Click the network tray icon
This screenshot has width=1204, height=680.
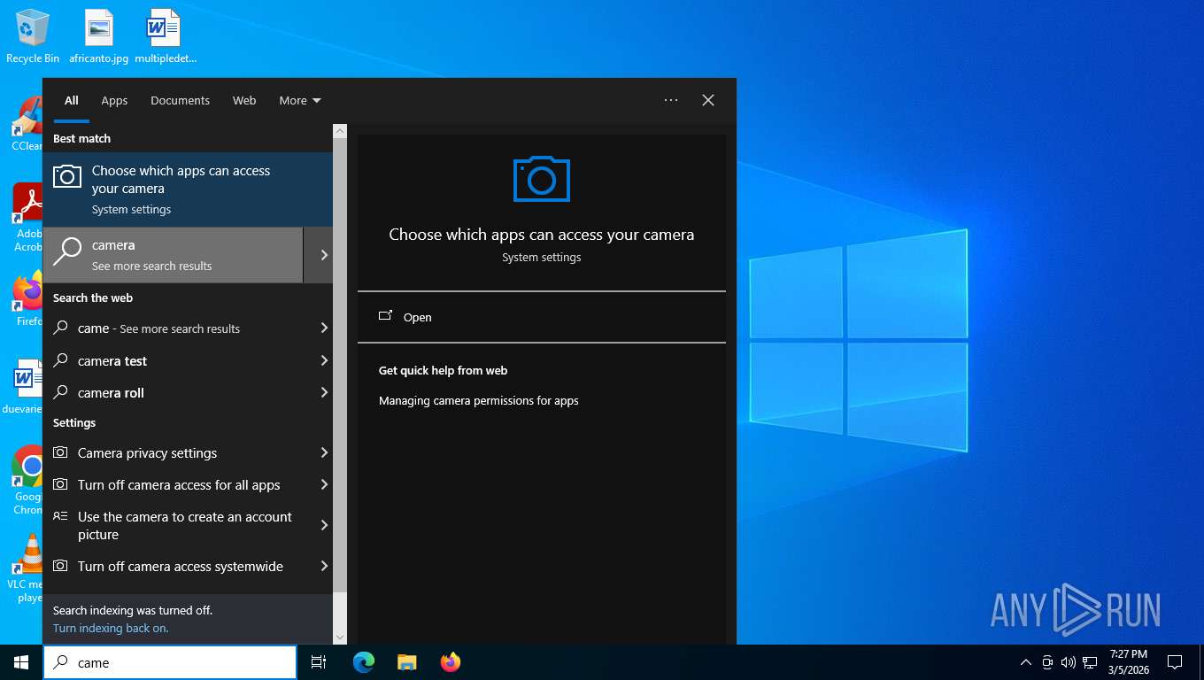pos(1090,662)
